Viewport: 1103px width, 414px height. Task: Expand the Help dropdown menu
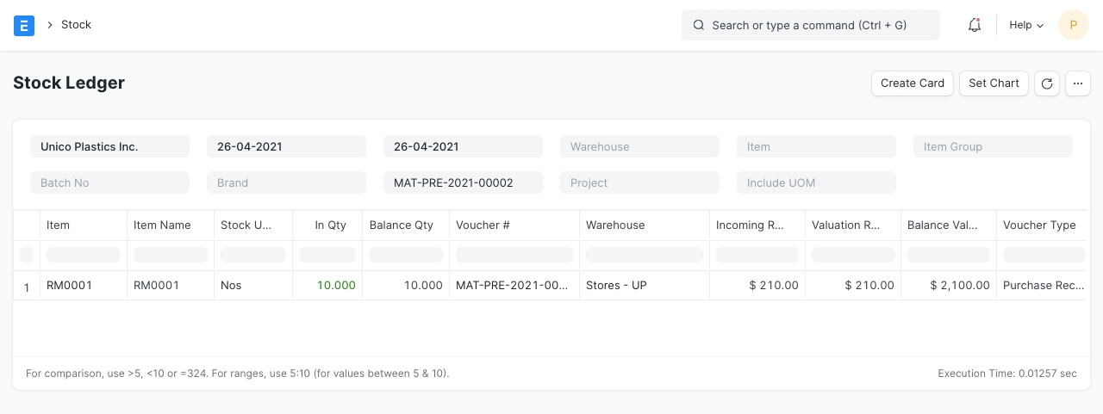[1026, 25]
